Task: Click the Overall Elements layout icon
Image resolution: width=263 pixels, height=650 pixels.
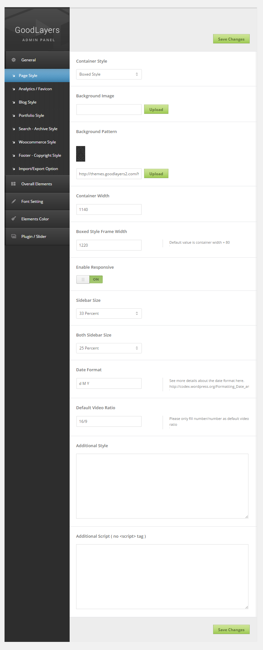Action: coord(14,184)
